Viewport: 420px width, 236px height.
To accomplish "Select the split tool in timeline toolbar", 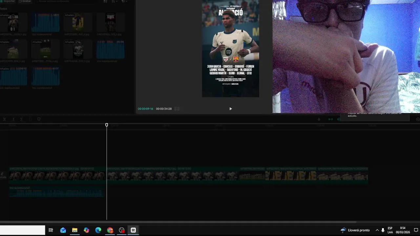I will [5, 119].
